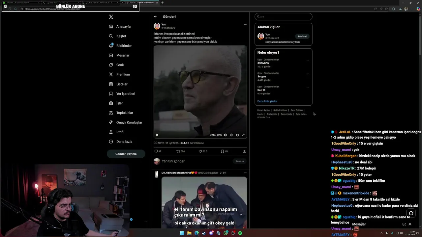Viewport: 422px width, 237px height.
Task: Show hidden system tray icons
Action: click(381, 233)
